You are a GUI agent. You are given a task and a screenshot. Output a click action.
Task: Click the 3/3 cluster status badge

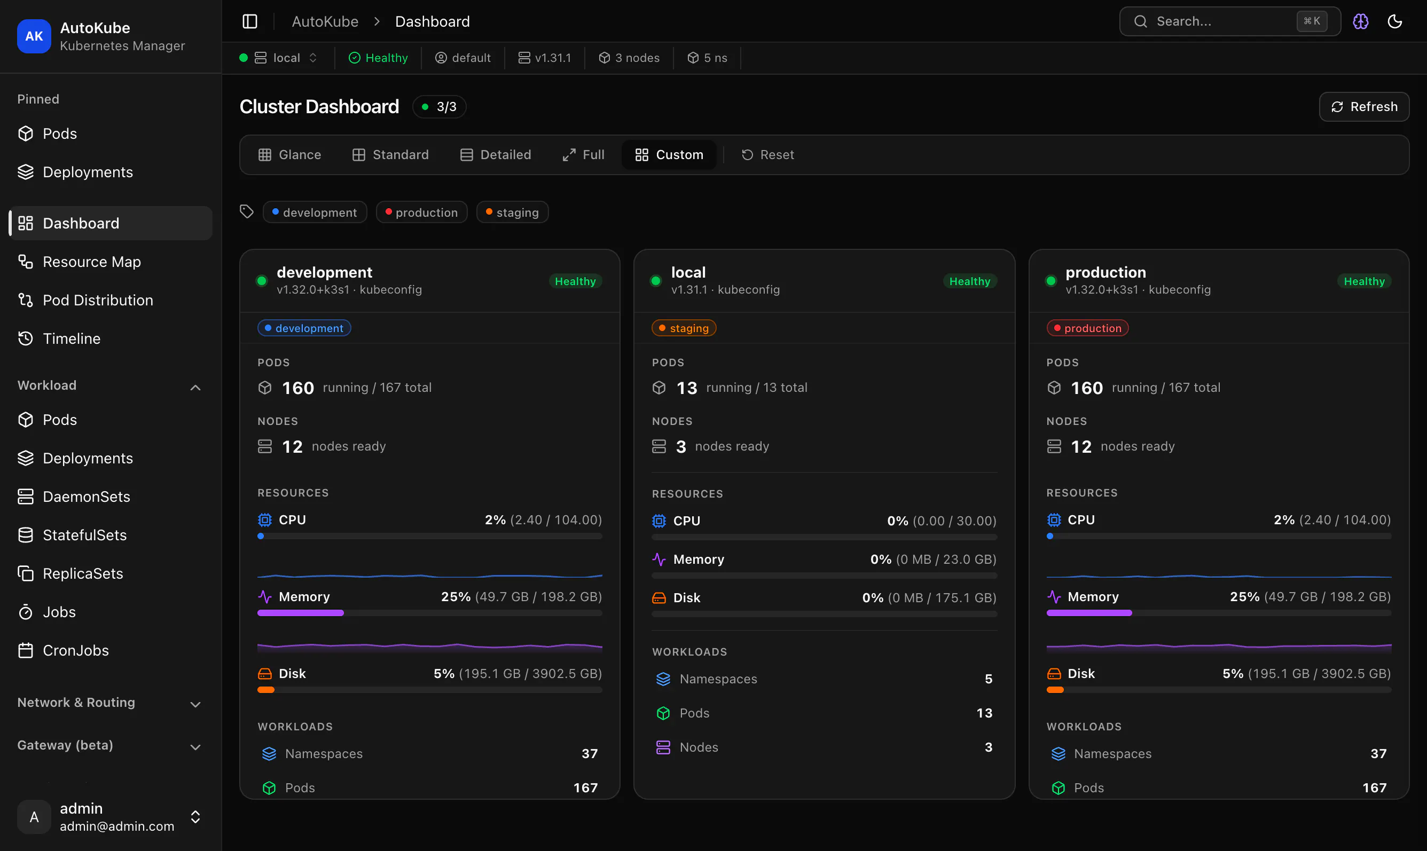tap(440, 107)
